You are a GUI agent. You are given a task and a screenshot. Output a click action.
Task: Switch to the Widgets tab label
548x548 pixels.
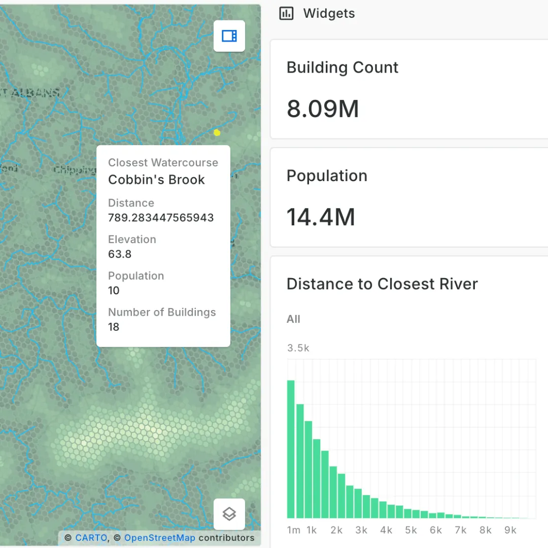(329, 14)
